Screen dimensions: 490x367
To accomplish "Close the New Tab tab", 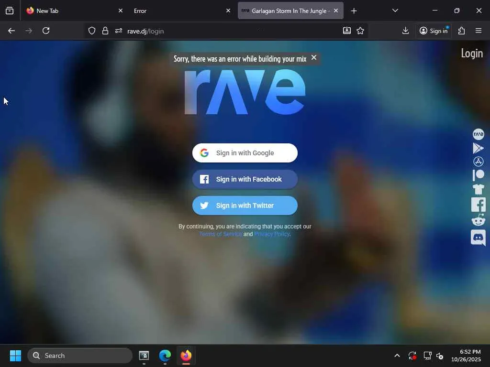I will pyautogui.click(x=121, y=11).
